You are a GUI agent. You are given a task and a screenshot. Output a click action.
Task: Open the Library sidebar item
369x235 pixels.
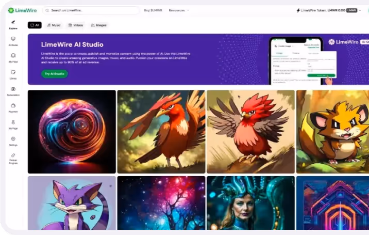click(x=13, y=74)
